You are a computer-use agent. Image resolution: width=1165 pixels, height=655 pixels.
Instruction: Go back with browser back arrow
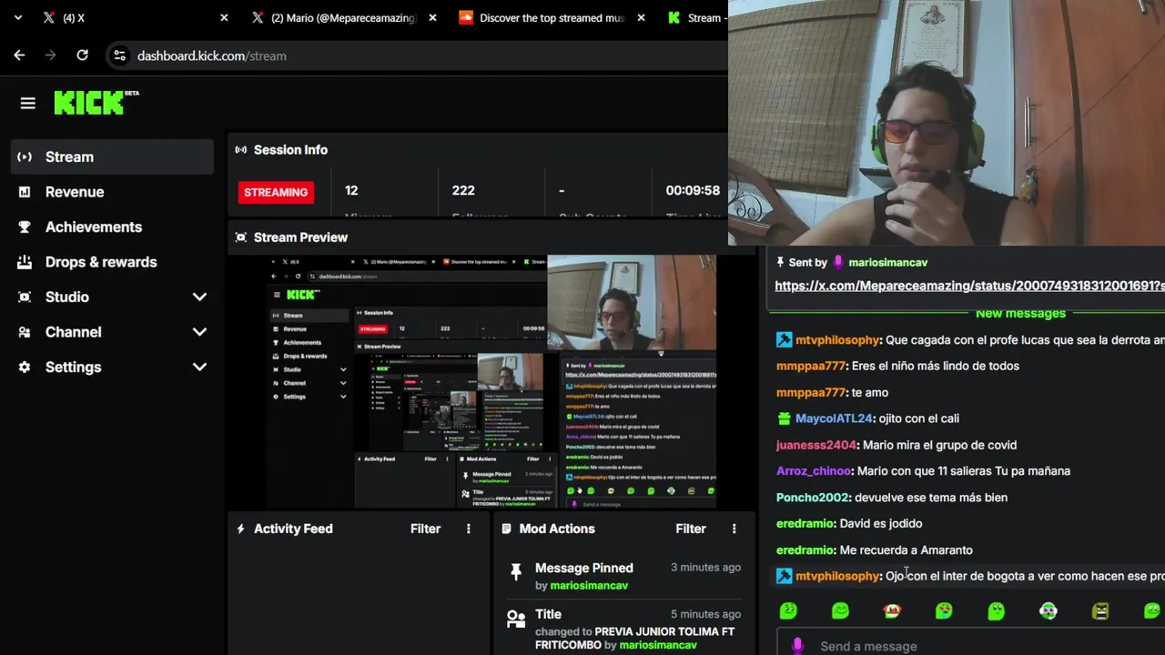tap(19, 55)
